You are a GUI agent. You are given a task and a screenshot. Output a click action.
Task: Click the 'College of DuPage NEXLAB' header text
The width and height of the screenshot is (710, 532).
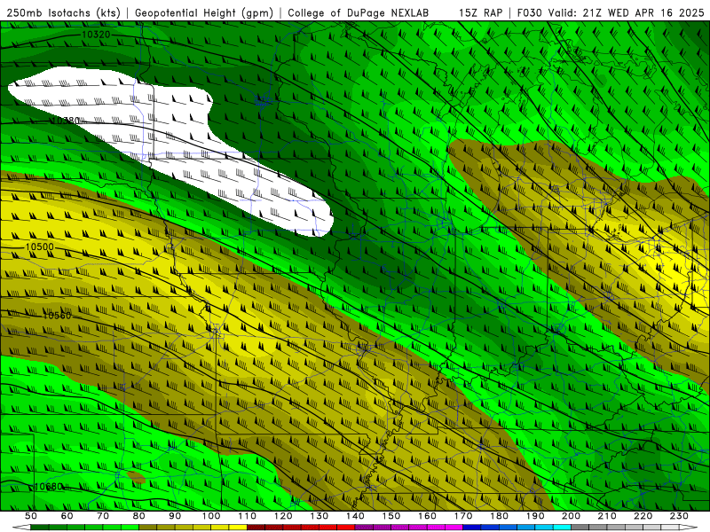point(359,13)
